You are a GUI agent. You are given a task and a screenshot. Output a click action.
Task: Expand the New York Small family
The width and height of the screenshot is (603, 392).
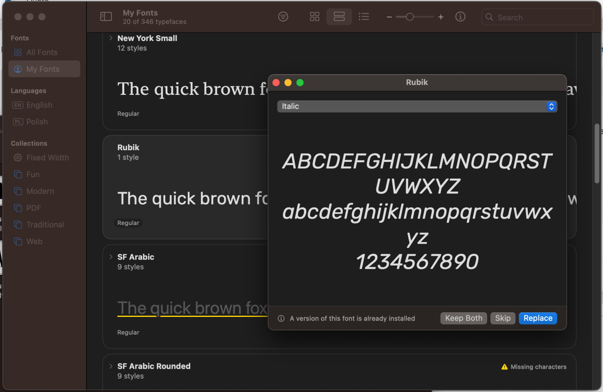(x=111, y=38)
